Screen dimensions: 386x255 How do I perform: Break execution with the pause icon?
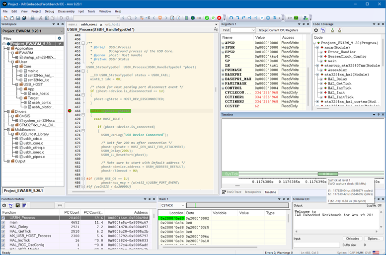(268, 18)
